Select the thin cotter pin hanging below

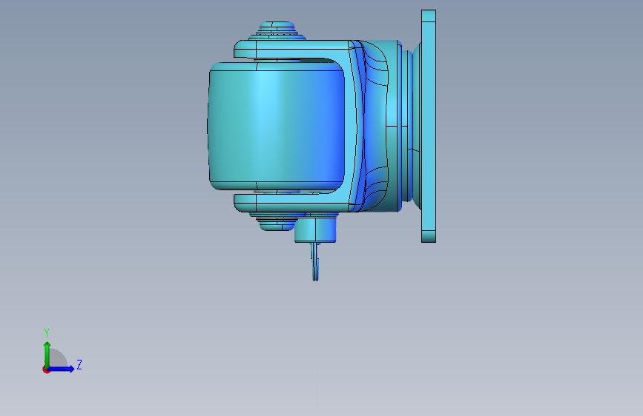pyautogui.click(x=315, y=262)
